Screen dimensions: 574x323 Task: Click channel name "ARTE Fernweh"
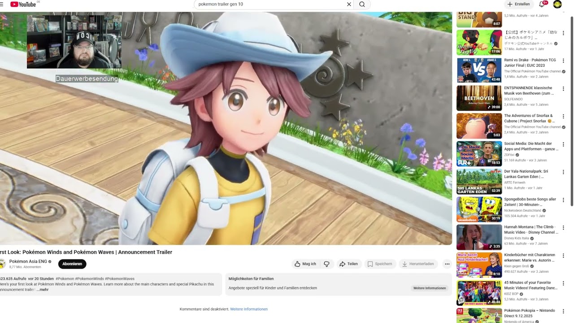514,183
